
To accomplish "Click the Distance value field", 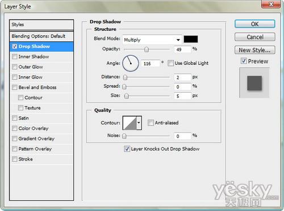I will [x=182, y=77].
